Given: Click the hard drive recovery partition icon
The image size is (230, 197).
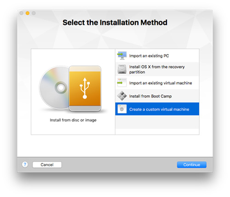Looking at the screenshot, I should [x=122, y=69].
